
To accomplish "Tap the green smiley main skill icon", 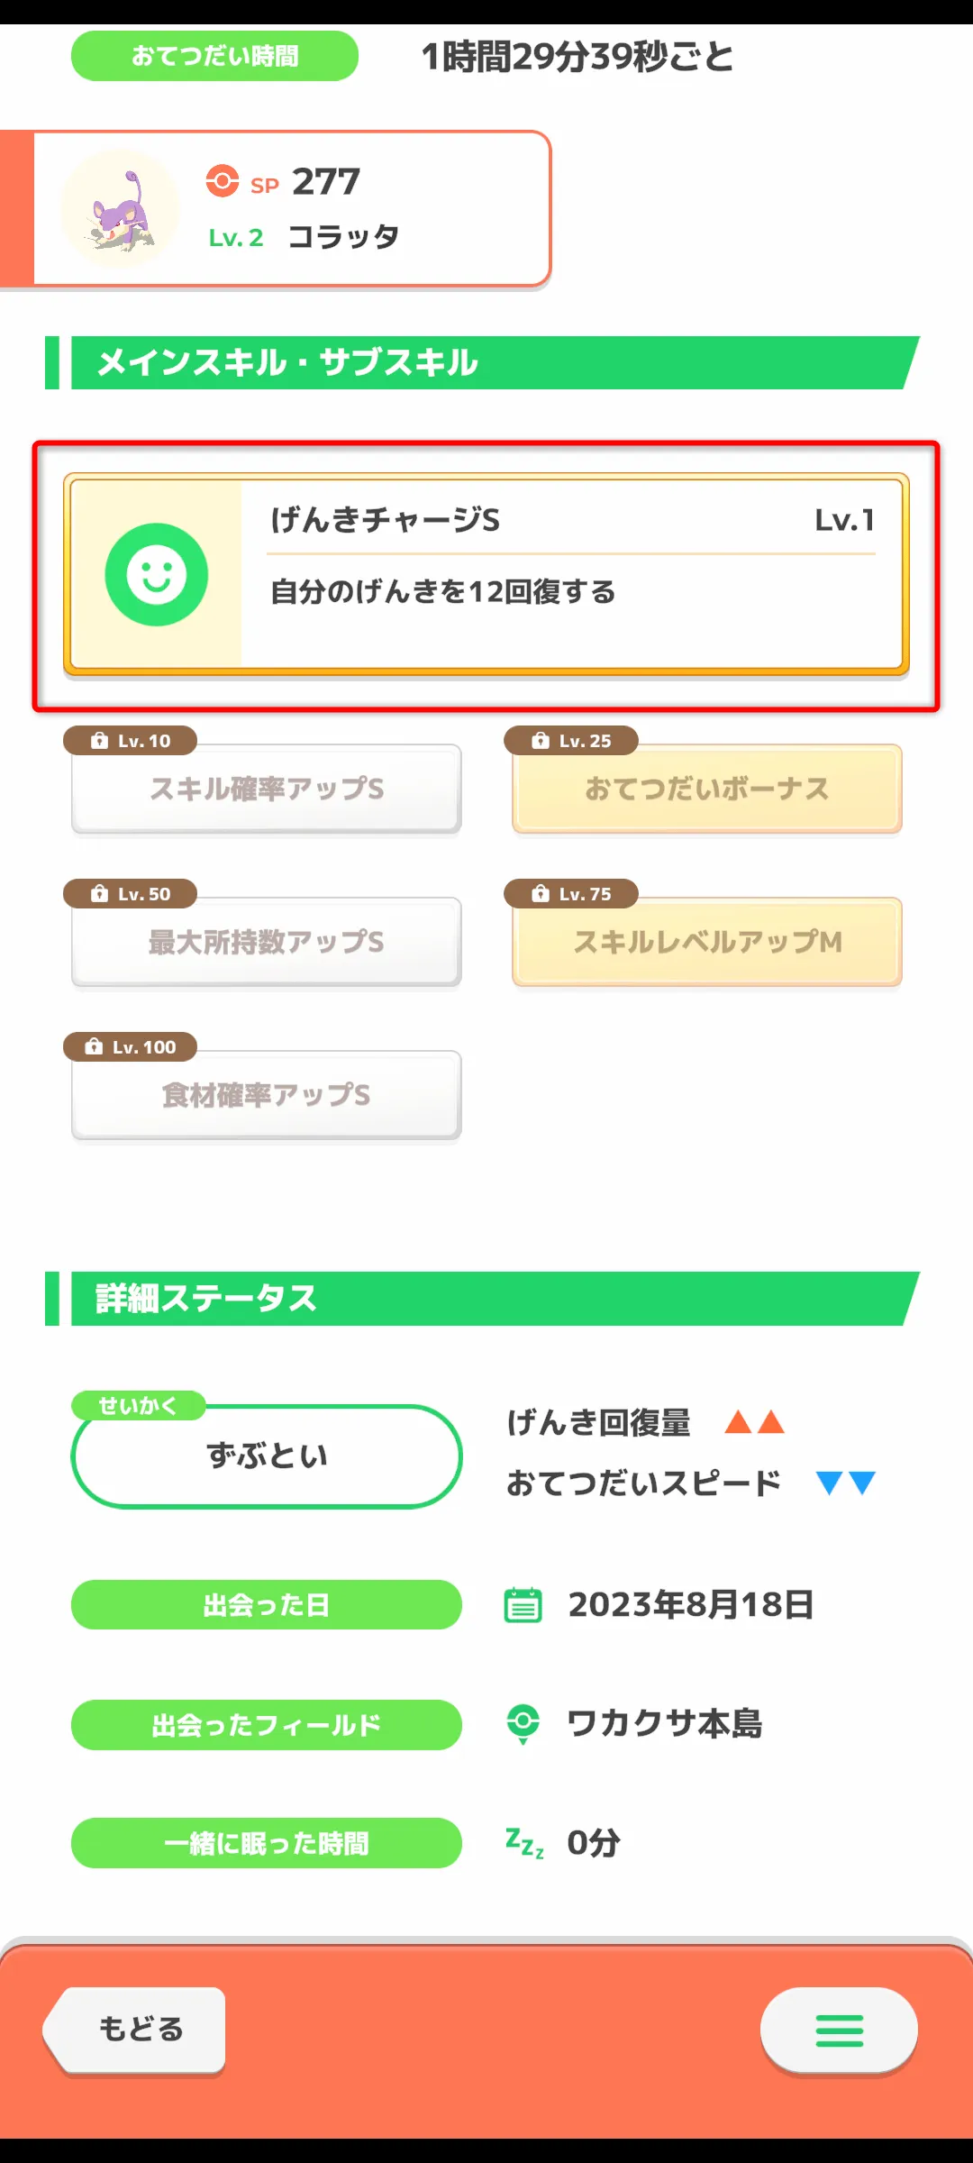I will [157, 575].
